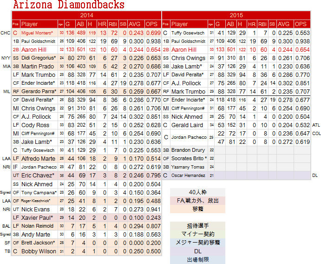Click the MIA team label
The height and width of the screenshot is (264, 321).
coord(7,67)
